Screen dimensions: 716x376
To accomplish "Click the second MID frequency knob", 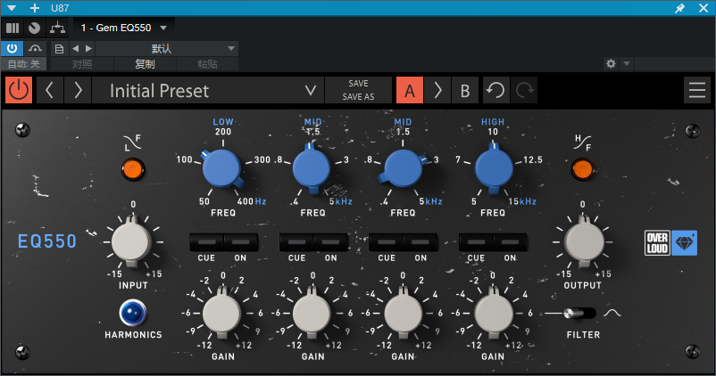I will pos(403,168).
